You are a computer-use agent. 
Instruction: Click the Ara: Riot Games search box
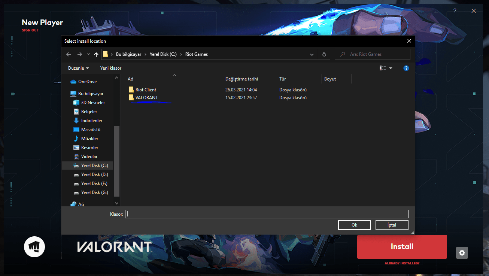[373, 54]
